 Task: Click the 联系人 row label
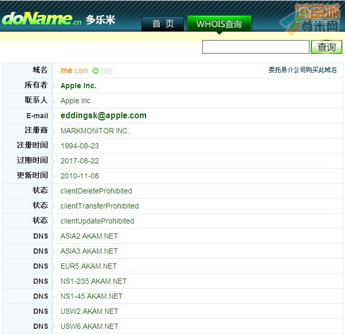point(36,100)
